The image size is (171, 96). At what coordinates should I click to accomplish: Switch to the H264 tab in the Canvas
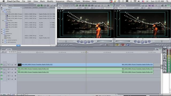click(118, 6)
